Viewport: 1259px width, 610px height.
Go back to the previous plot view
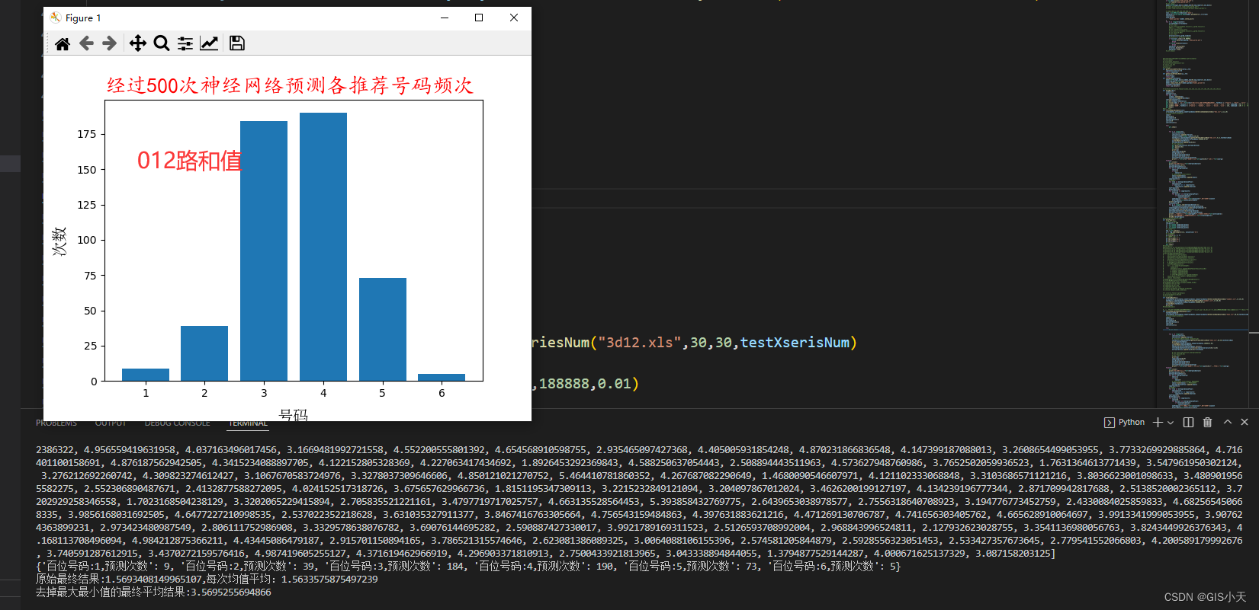[86, 43]
